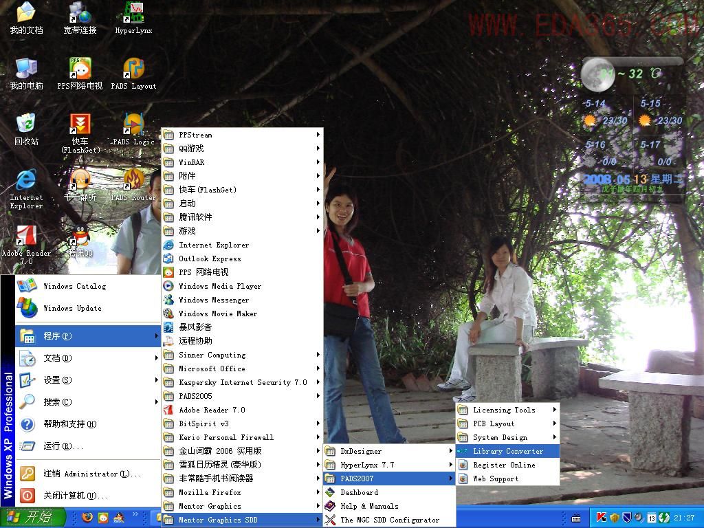Click Kaspersky tray icon in taskbar
The image size is (704, 528).
point(601,518)
